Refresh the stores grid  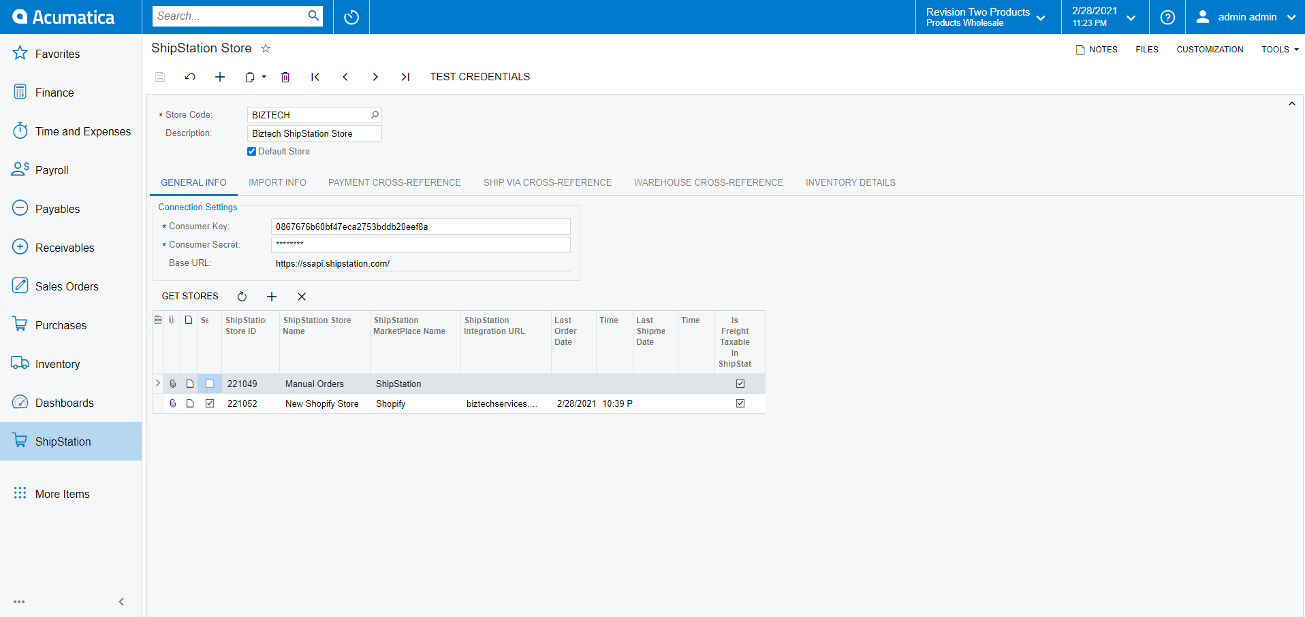242,297
